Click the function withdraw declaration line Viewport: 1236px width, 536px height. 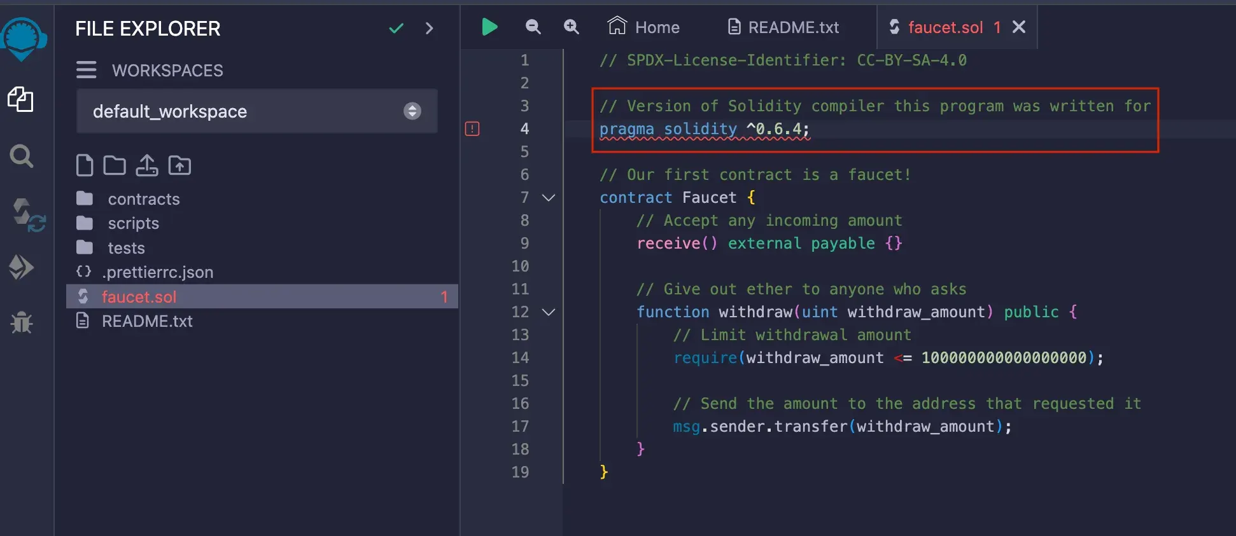[857, 312]
